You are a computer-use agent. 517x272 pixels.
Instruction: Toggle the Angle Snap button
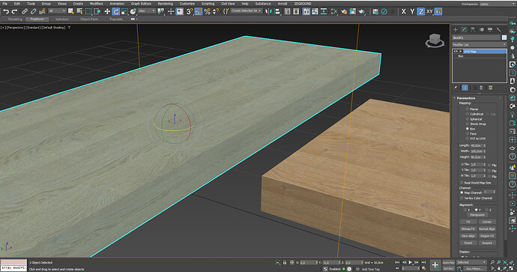click(199, 11)
